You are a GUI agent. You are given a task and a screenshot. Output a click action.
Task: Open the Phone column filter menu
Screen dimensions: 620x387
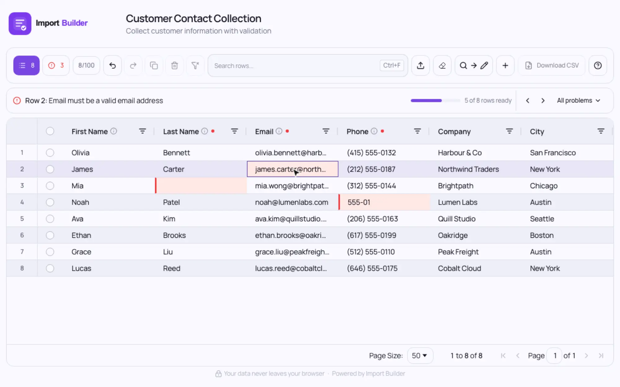(417, 131)
